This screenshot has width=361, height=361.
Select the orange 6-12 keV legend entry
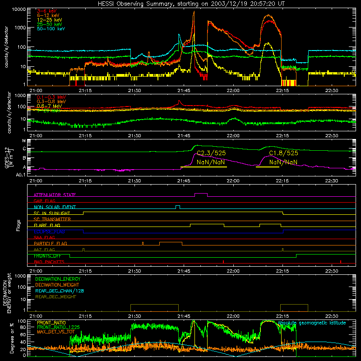pyautogui.click(x=48, y=15)
